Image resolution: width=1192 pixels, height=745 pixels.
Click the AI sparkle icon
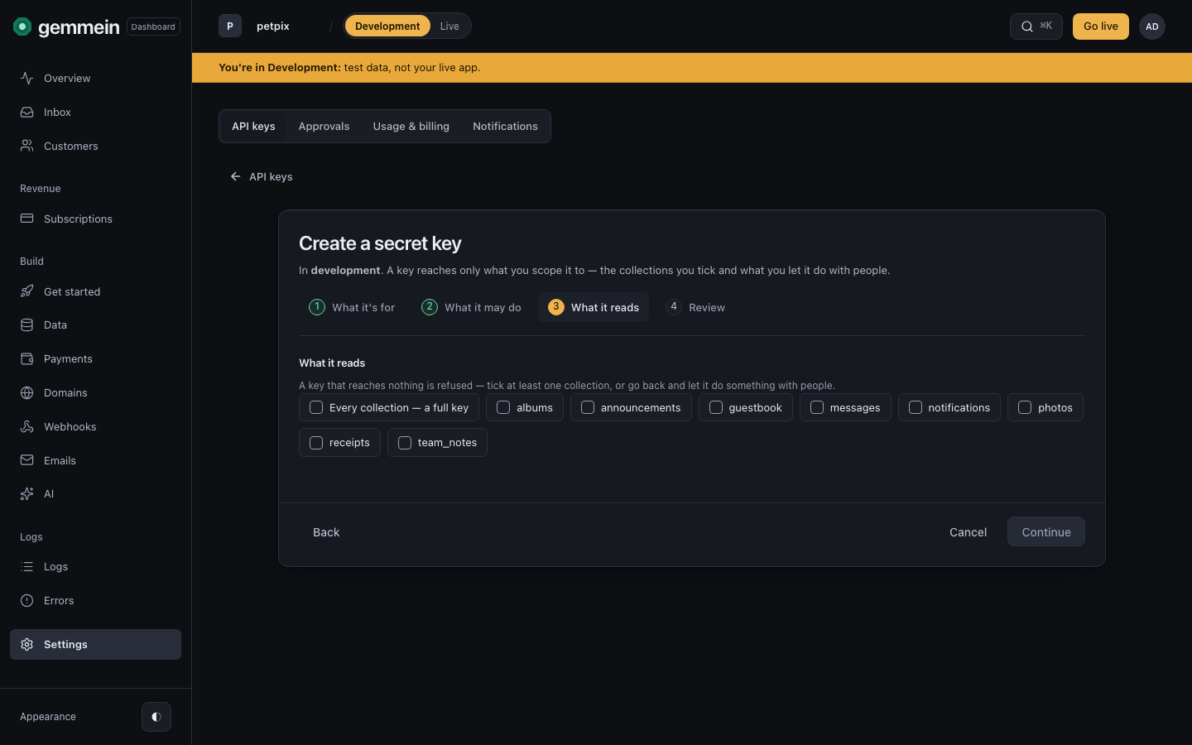27,493
